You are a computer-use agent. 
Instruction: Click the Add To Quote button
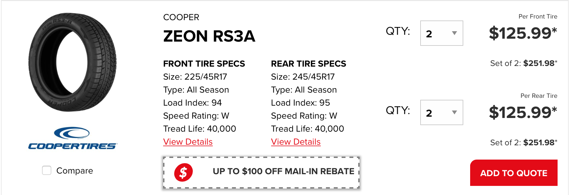pos(514,173)
